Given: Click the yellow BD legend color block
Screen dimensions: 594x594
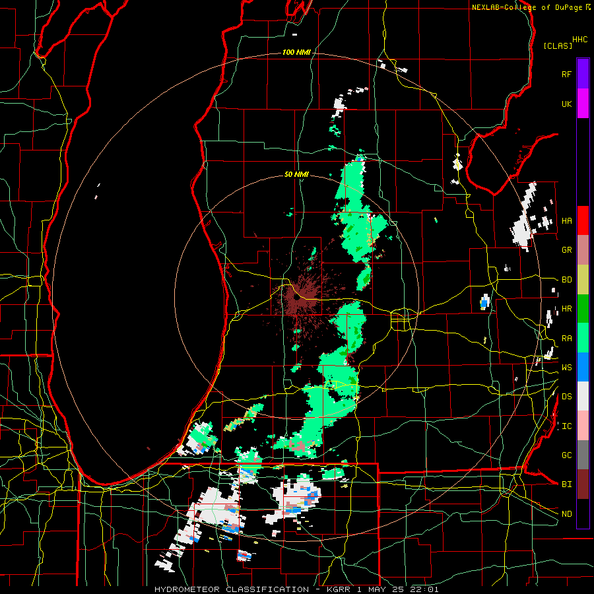Looking at the screenshot, I should pyautogui.click(x=583, y=280).
